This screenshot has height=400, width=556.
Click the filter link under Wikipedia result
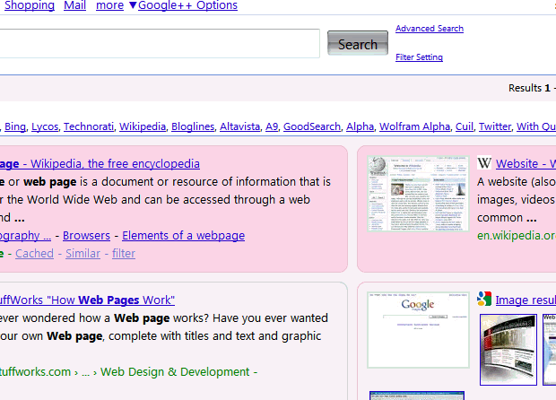(x=124, y=254)
